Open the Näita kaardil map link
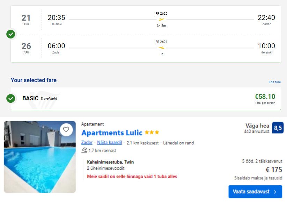Viewport: 287px width, 202px height. [109, 143]
